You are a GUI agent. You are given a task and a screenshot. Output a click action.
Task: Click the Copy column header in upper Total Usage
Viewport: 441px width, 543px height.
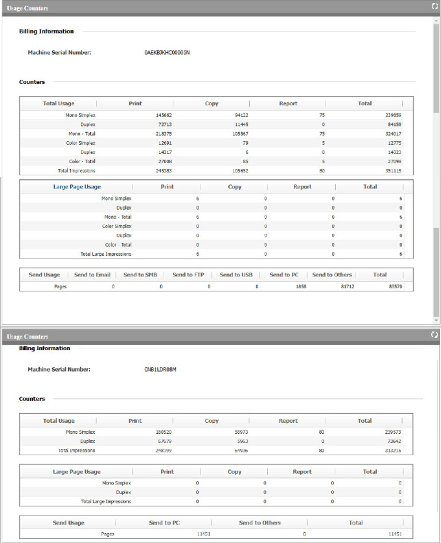click(x=211, y=103)
